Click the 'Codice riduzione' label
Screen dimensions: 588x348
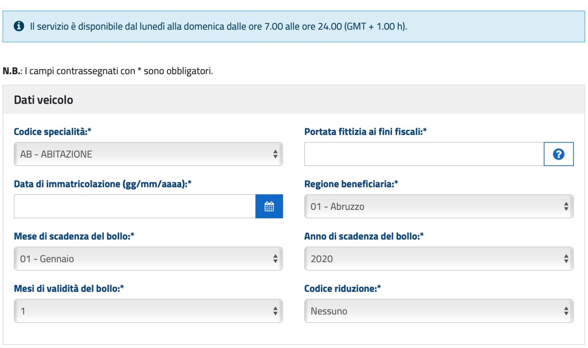click(342, 289)
